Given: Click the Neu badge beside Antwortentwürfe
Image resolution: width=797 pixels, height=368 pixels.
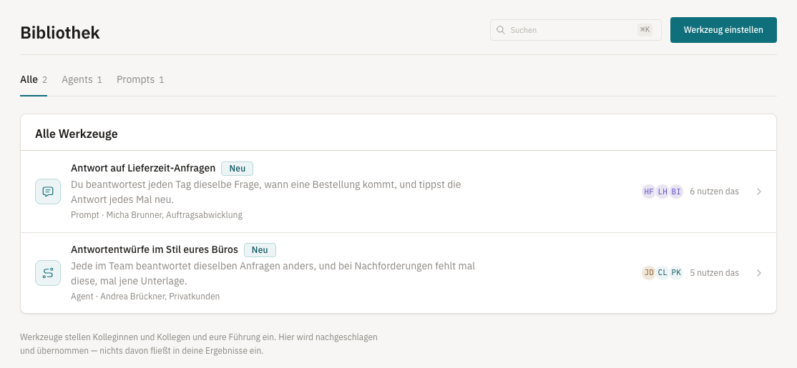Looking at the screenshot, I should [x=260, y=250].
